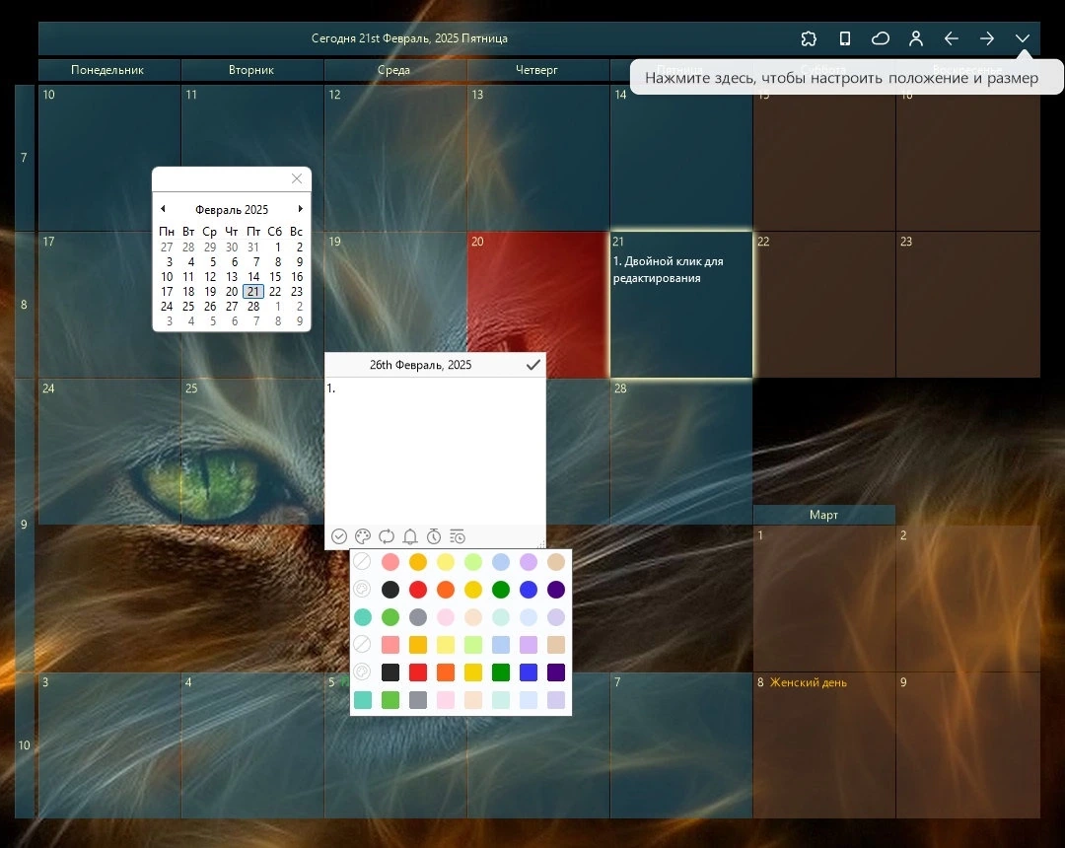1065x848 pixels.
Task: Choose the bright red circle color swatch
Action: click(418, 590)
